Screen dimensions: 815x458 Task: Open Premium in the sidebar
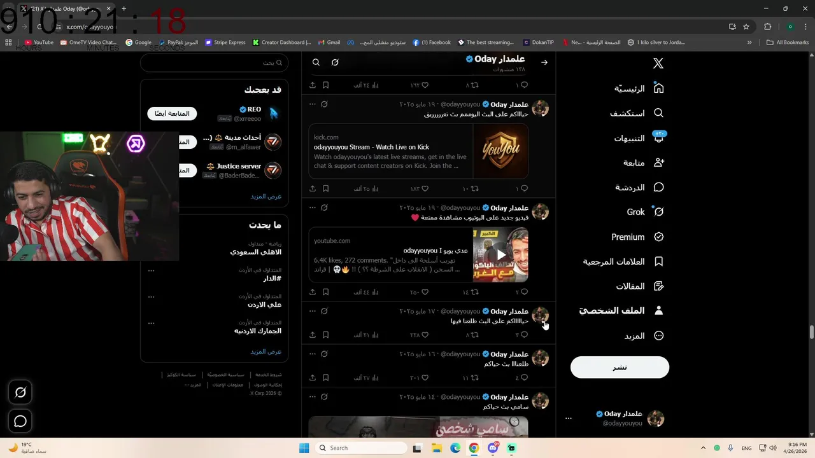pyautogui.click(x=637, y=237)
